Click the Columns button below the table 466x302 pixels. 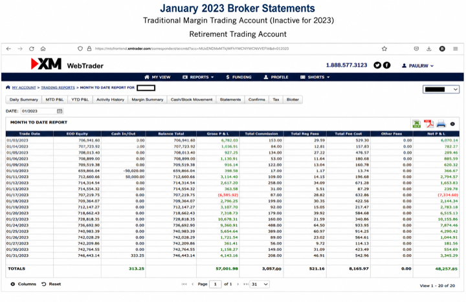point(23,284)
